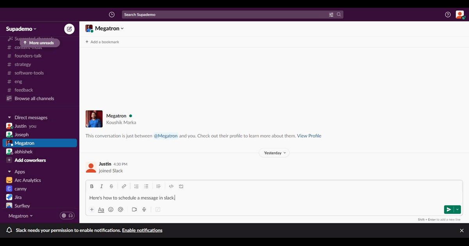
Task: Format as inline code
Action: coord(171,186)
